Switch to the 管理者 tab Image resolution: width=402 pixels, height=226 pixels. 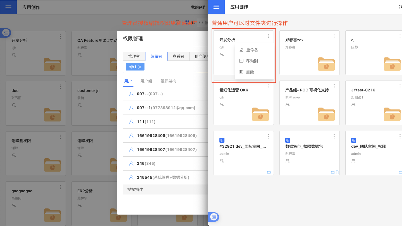point(134,56)
